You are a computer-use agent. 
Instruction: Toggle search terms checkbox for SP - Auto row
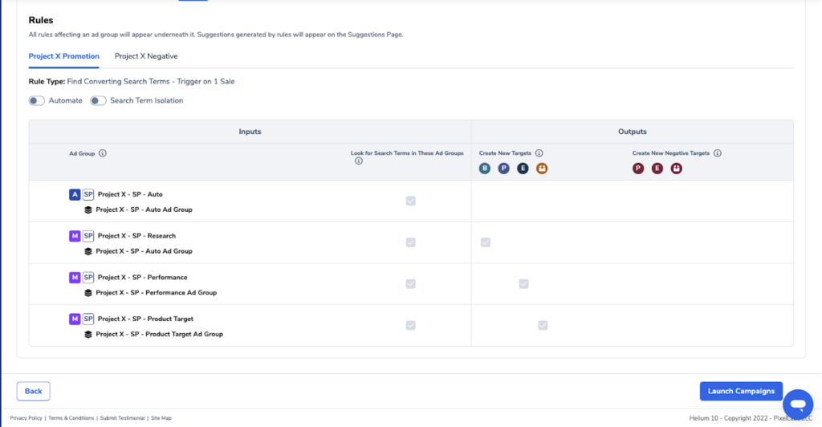(x=410, y=201)
